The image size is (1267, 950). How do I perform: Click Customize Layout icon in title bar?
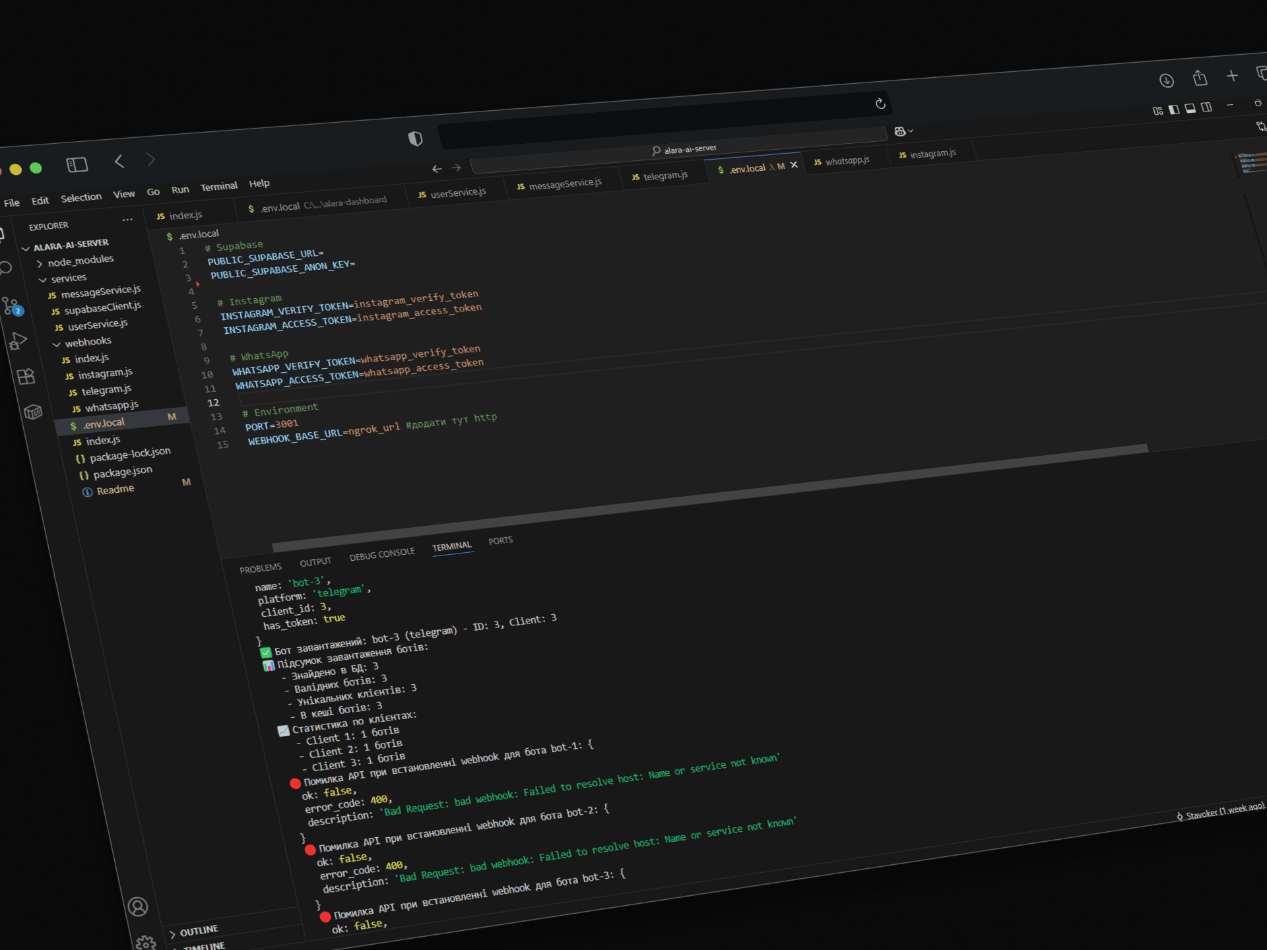coord(1157,111)
